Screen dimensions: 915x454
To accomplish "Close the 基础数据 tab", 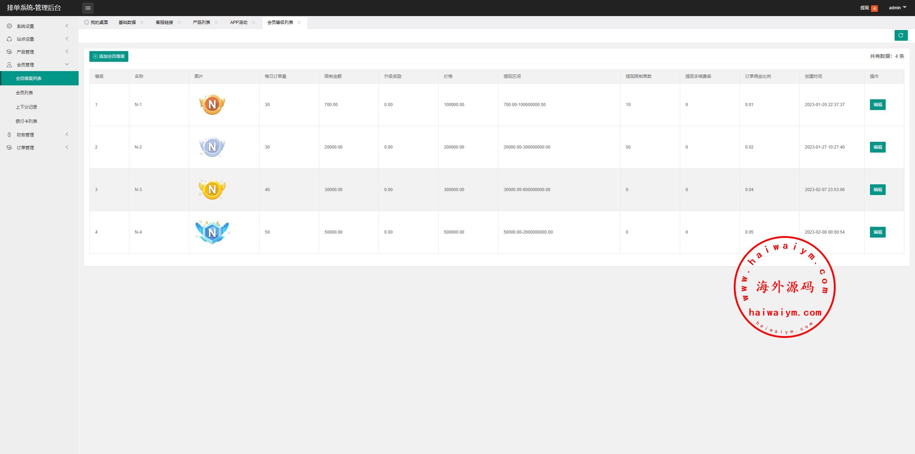I will pyautogui.click(x=142, y=22).
